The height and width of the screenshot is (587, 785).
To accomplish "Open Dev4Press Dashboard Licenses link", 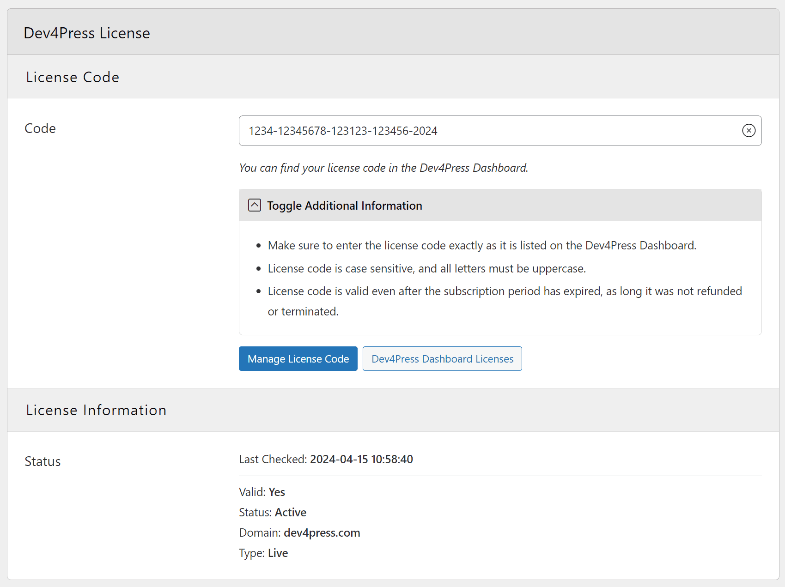I will click(442, 358).
